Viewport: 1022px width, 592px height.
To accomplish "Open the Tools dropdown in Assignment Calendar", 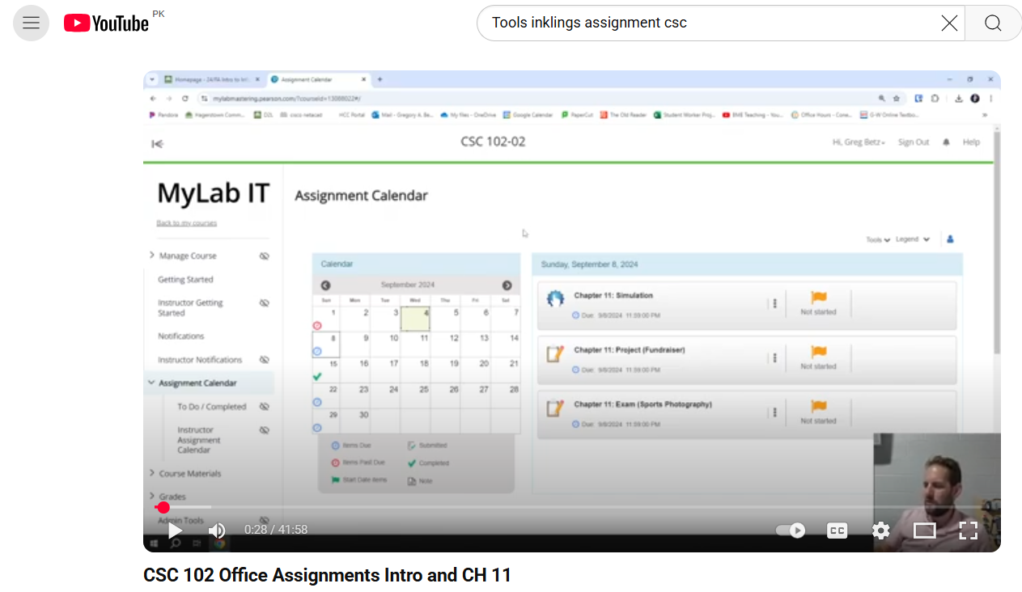I will tap(877, 240).
